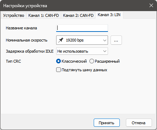Click the pushpin icon in speed combo
This screenshot has height=130, width=157.
tap(61, 40)
